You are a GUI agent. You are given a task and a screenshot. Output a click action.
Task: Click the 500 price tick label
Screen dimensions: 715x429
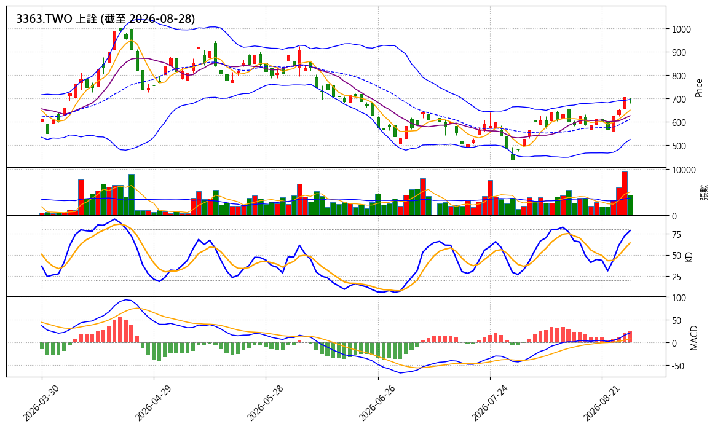click(x=679, y=146)
